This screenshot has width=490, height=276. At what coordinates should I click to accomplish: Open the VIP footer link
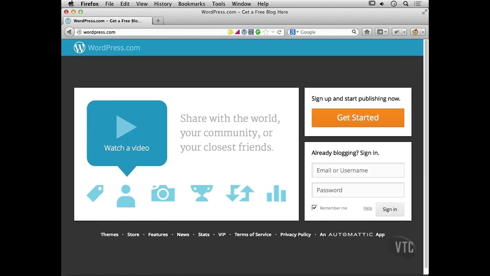222,235
